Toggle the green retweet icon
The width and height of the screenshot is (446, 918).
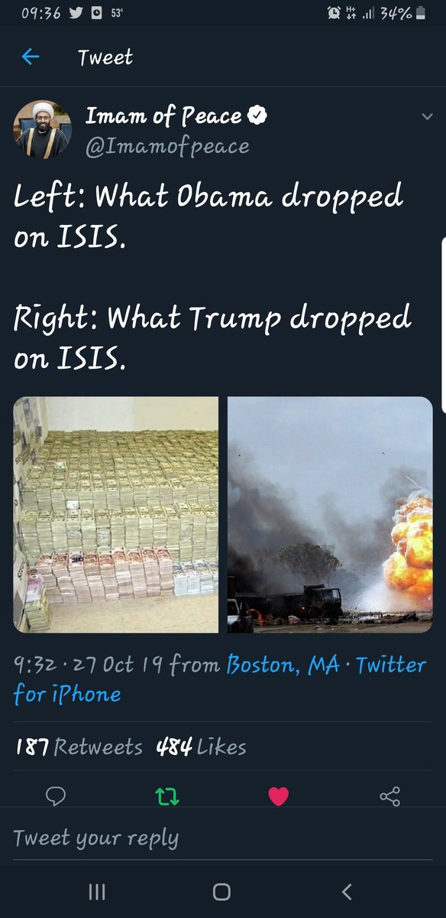166,797
